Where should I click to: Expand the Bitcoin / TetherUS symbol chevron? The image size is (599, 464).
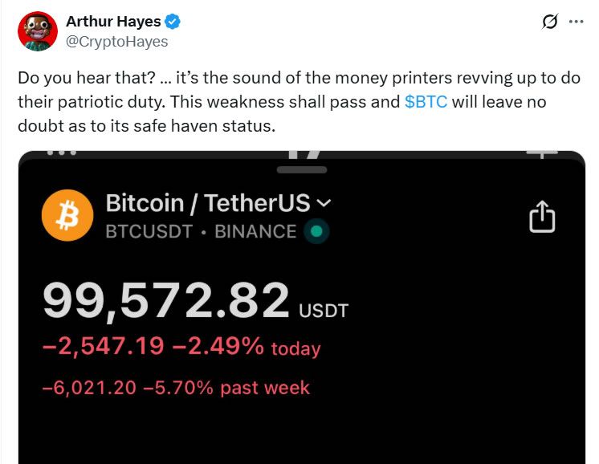coord(324,202)
